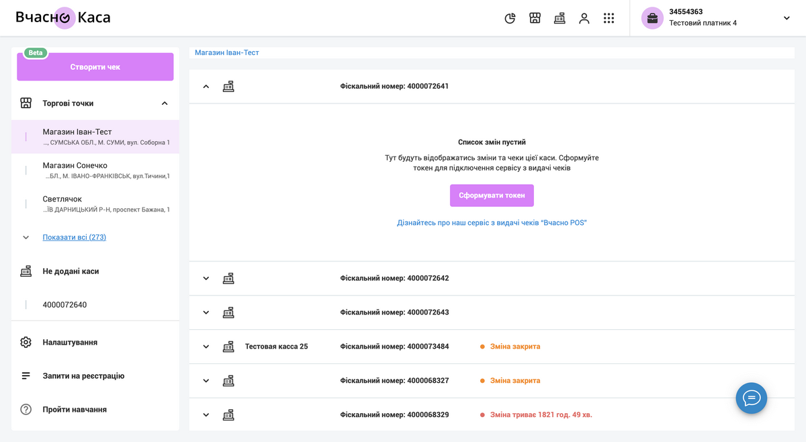Open the apps grid menu icon

click(609, 18)
